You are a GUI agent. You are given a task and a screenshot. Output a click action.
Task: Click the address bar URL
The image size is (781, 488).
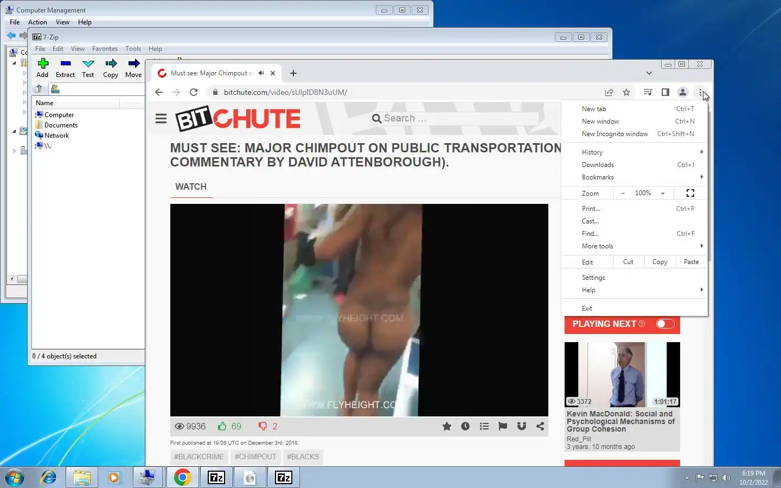285,92
